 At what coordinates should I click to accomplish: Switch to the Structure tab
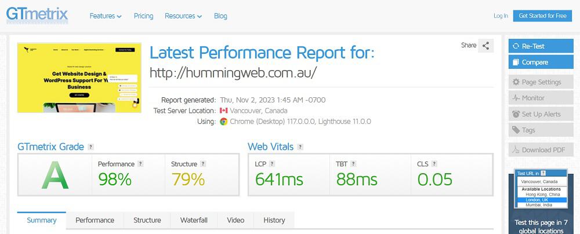147,220
